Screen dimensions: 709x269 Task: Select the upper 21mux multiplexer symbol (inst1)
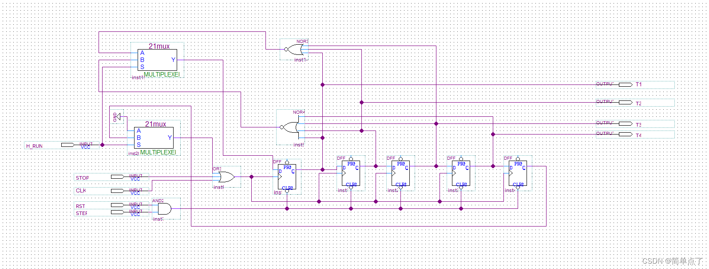point(157,60)
